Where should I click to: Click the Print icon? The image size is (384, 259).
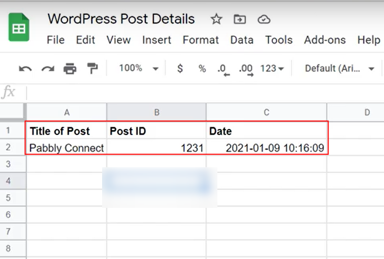coord(70,69)
